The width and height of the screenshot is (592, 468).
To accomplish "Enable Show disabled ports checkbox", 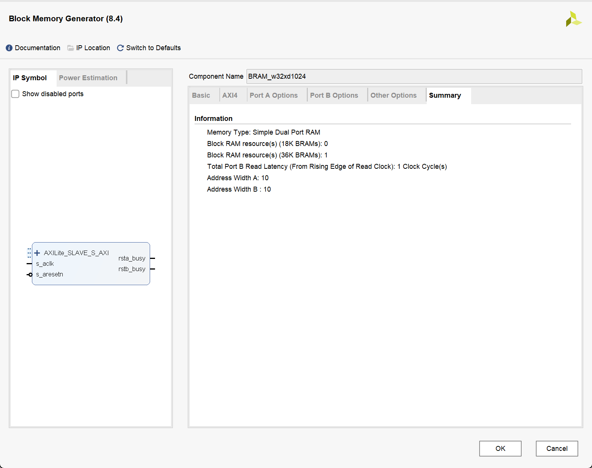I will coord(15,94).
